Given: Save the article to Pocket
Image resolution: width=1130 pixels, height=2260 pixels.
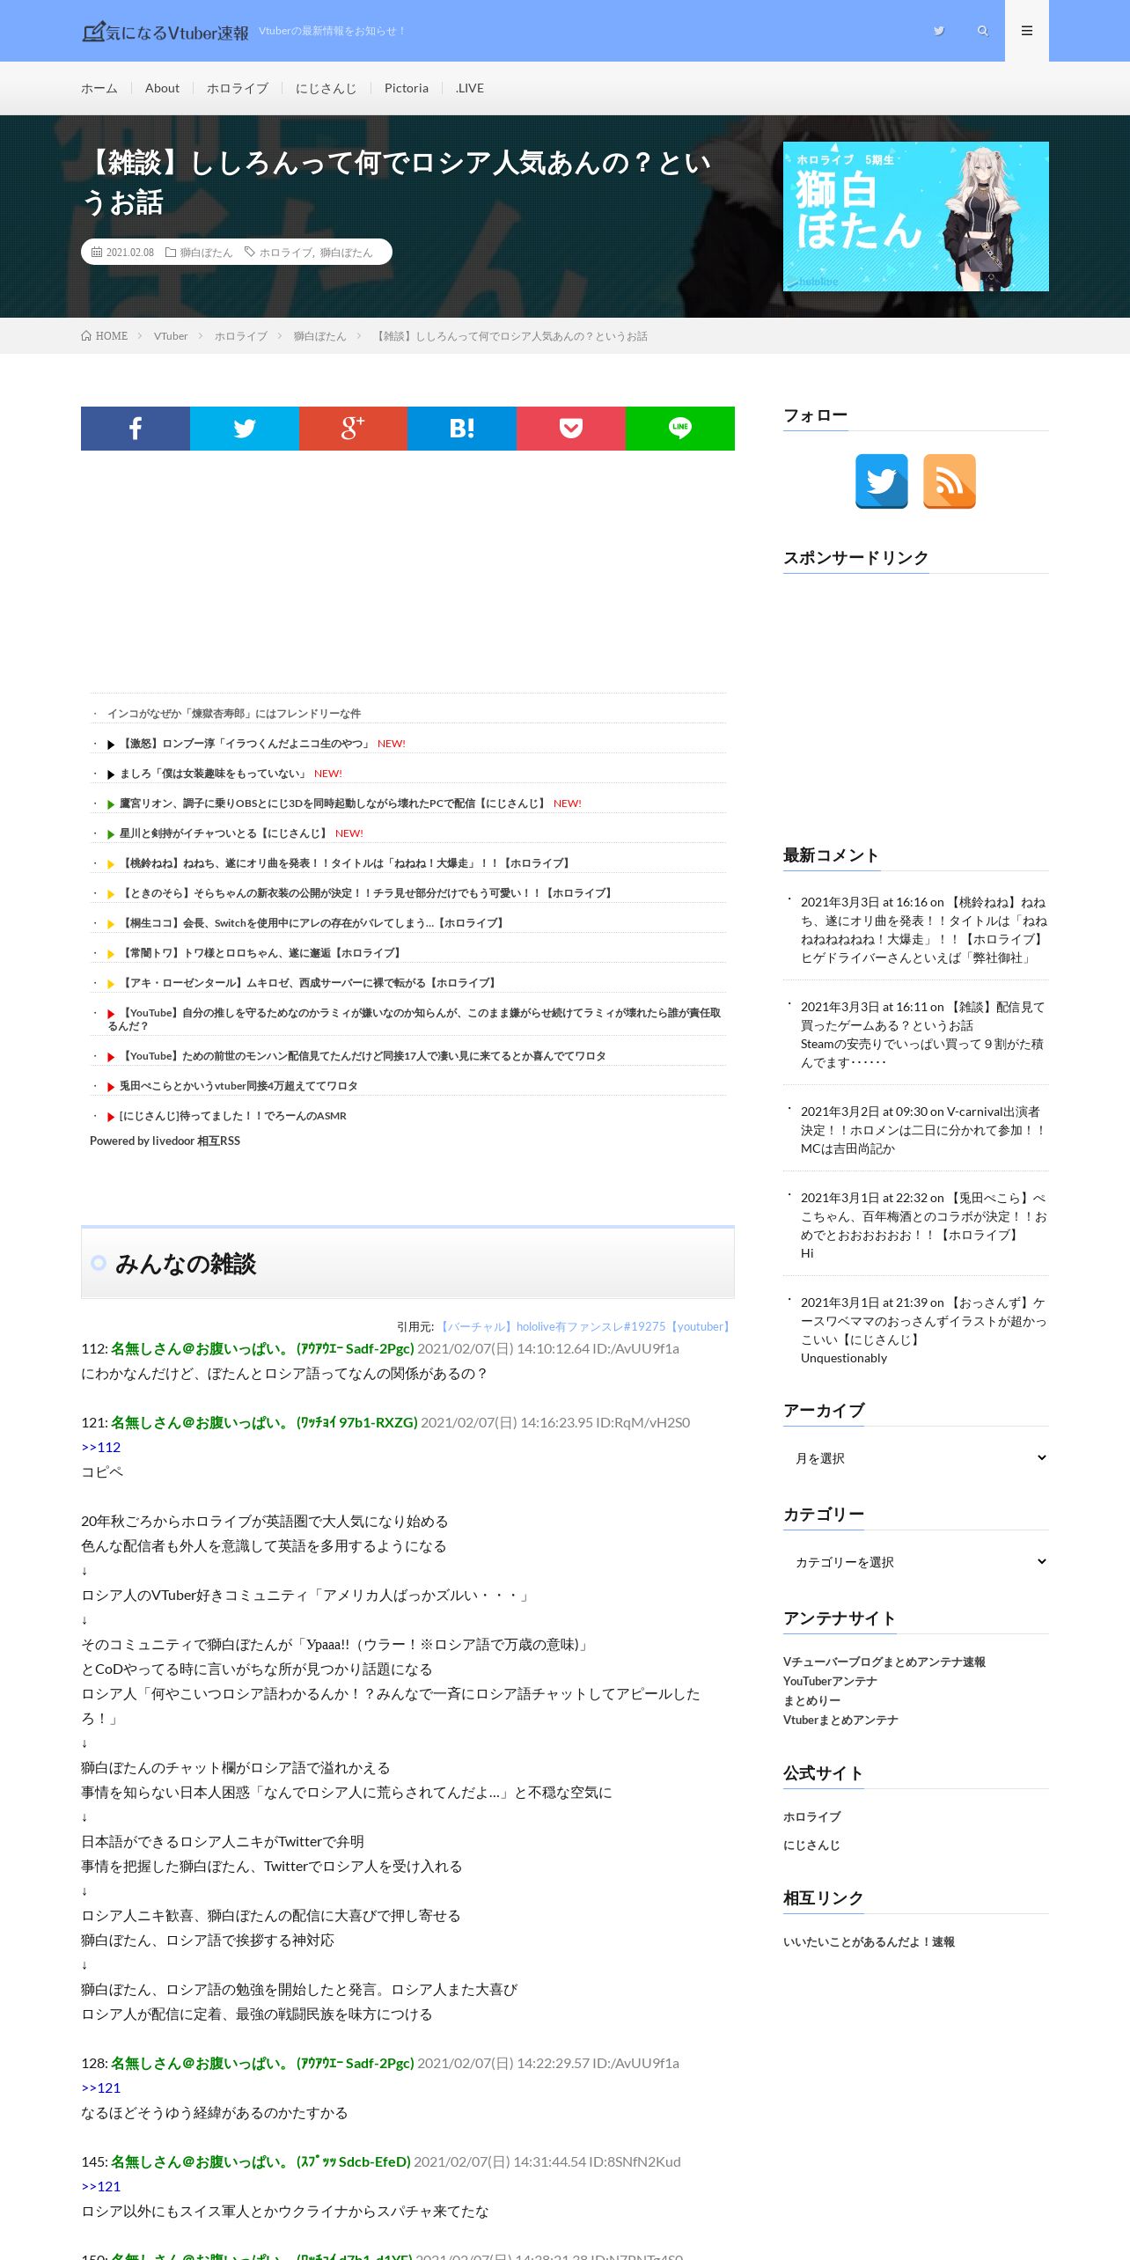Looking at the screenshot, I should point(571,429).
